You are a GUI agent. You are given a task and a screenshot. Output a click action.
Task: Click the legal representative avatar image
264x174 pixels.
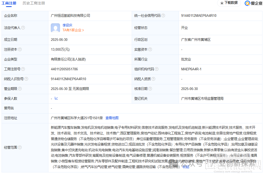click(55, 28)
